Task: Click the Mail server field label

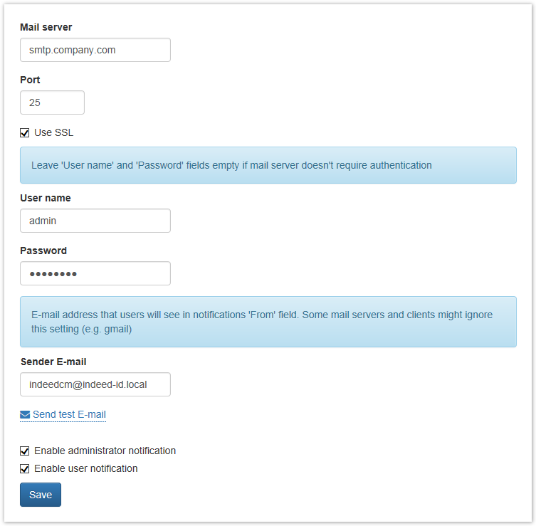Action: click(46, 28)
